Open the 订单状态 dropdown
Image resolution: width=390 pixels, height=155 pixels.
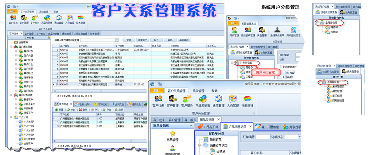tap(300, 137)
